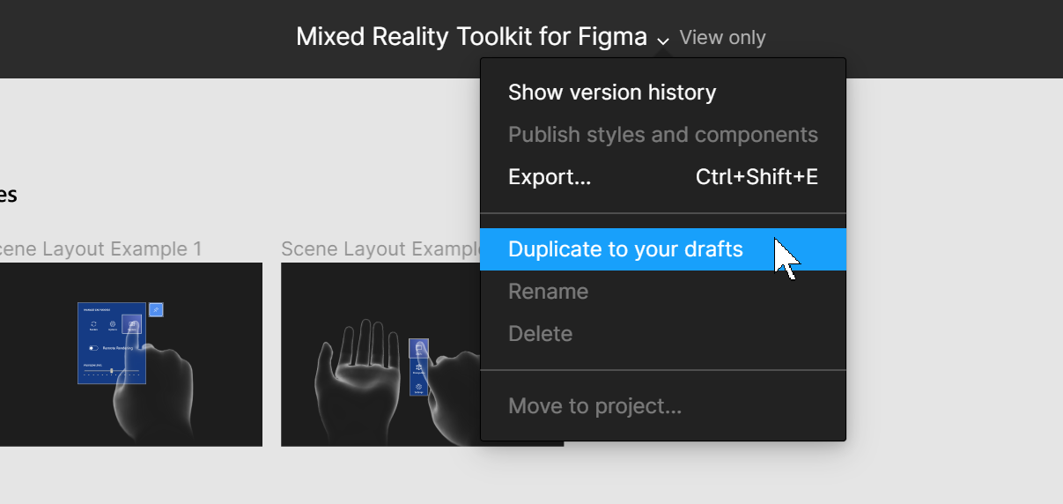
Task: Click the pin icon beside the blue panel
Action: [157, 309]
